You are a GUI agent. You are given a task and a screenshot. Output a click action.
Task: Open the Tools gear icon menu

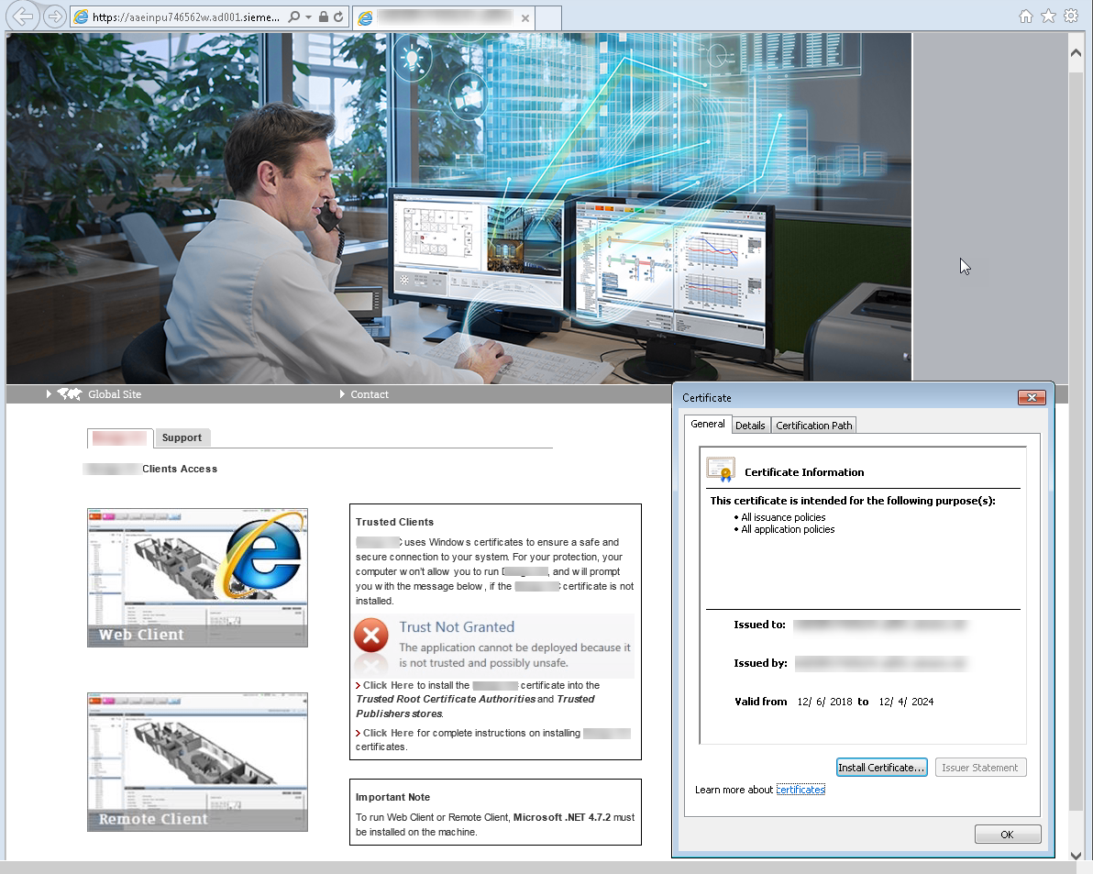click(x=1070, y=17)
